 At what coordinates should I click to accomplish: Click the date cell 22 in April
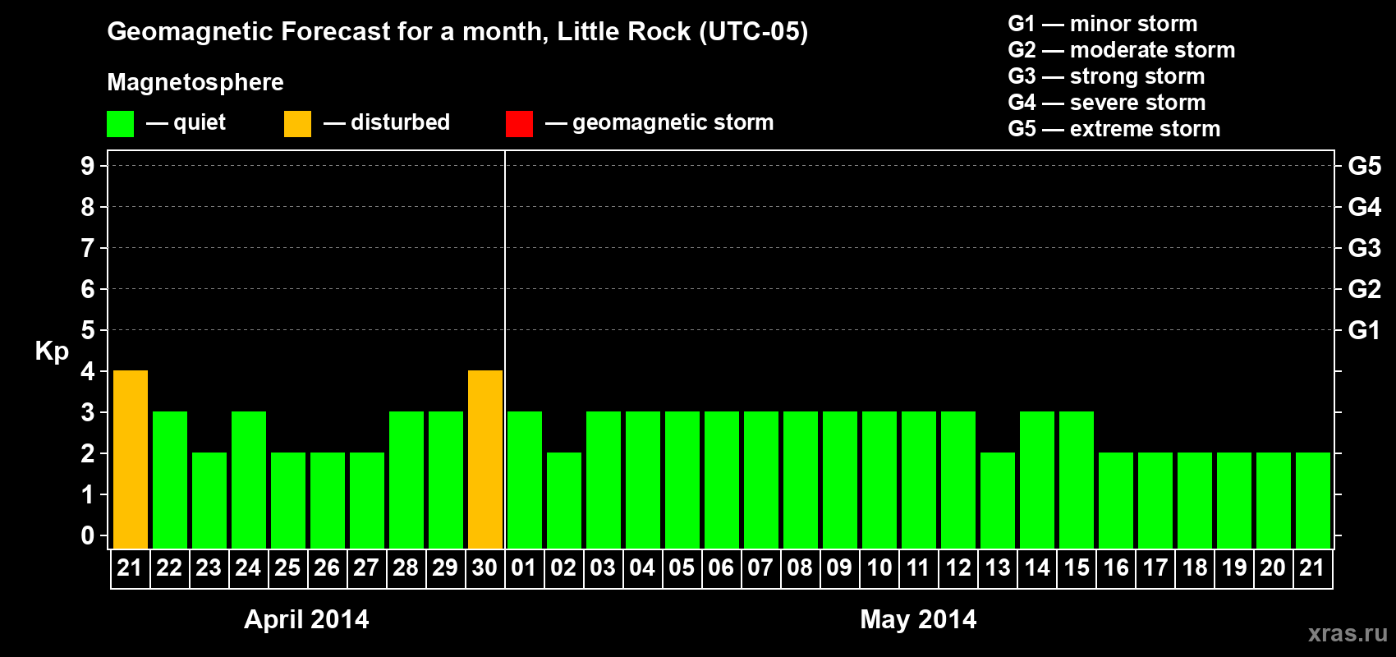[x=169, y=568]
